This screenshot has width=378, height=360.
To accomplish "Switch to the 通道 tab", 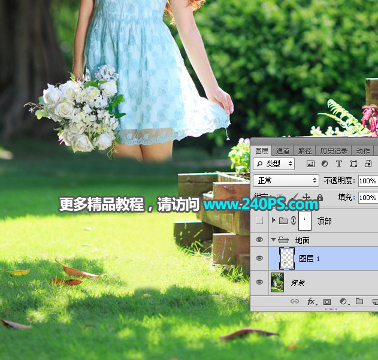I will pyautogui.click(x=282, y=151).
